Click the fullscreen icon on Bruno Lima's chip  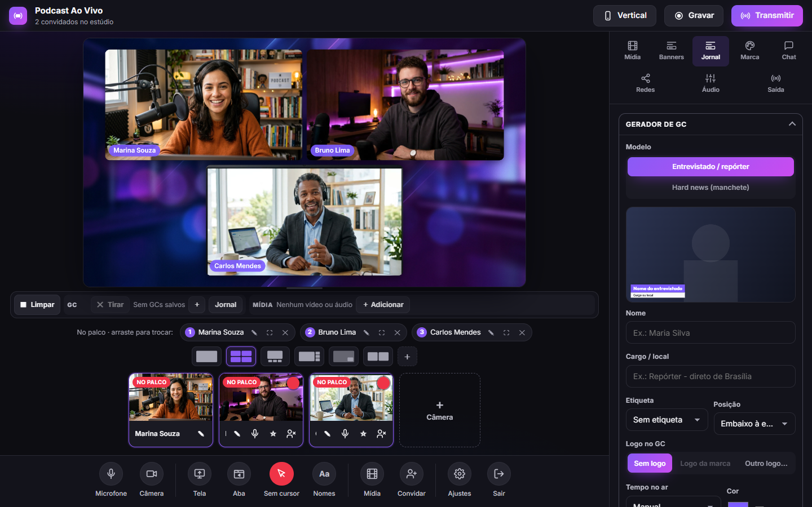pos(382,332)
